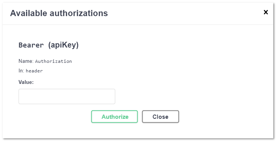Cancel authorization with the gray Close button

pyautogui.click(x=161, y=116)
